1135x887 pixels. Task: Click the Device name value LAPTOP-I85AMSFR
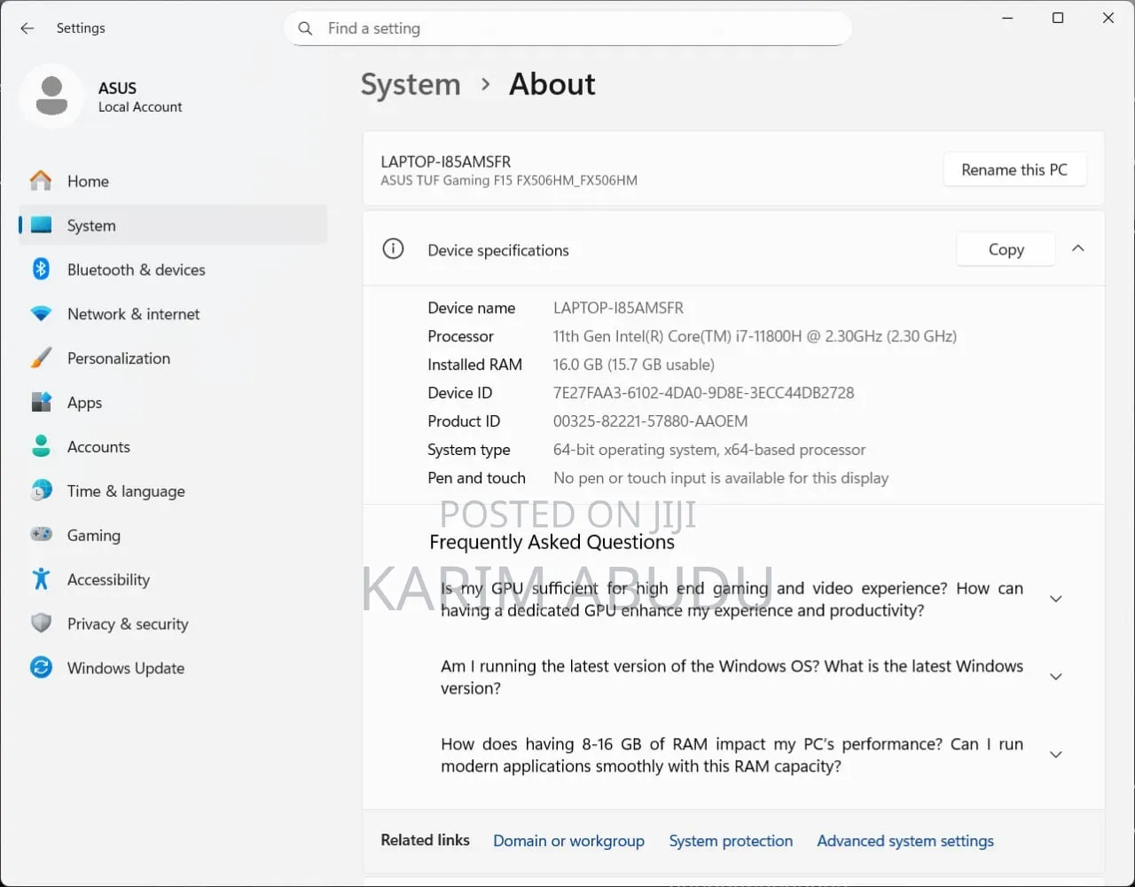[618, 308]
